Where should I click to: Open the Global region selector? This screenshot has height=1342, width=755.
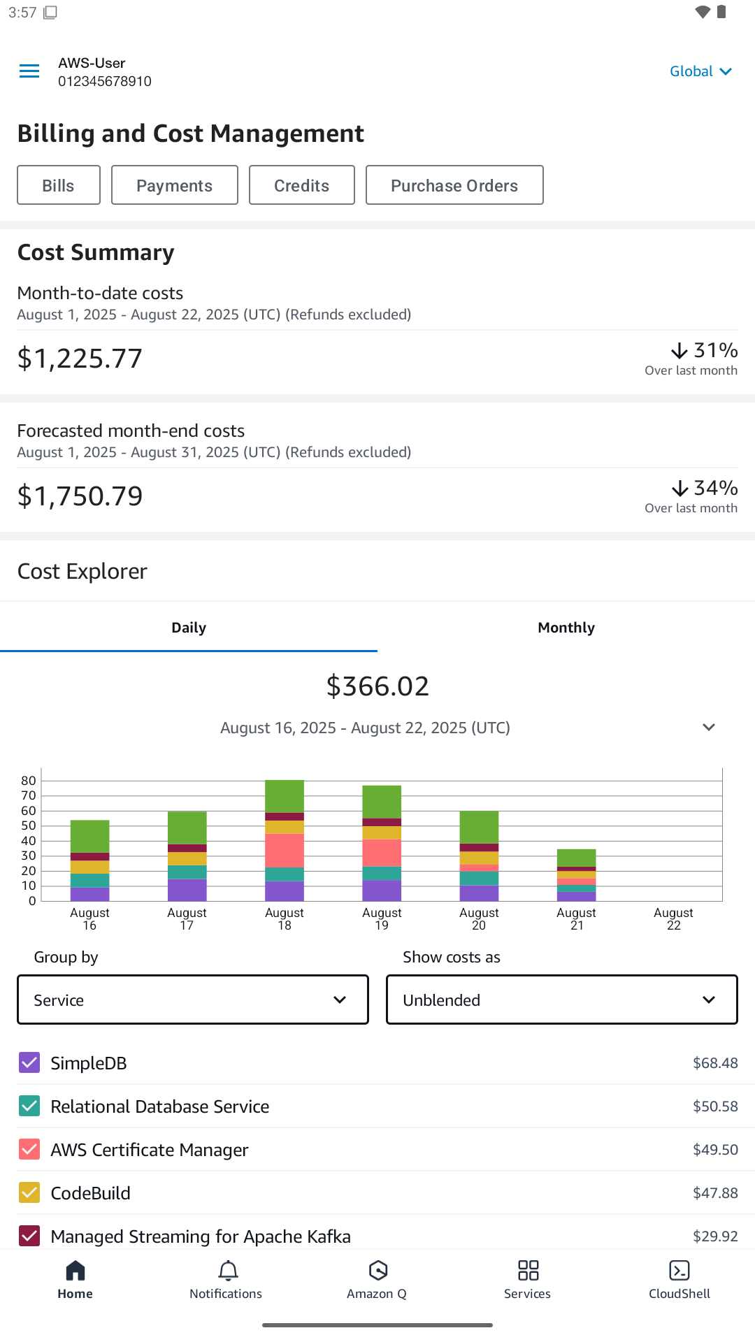tap(701, 71)
